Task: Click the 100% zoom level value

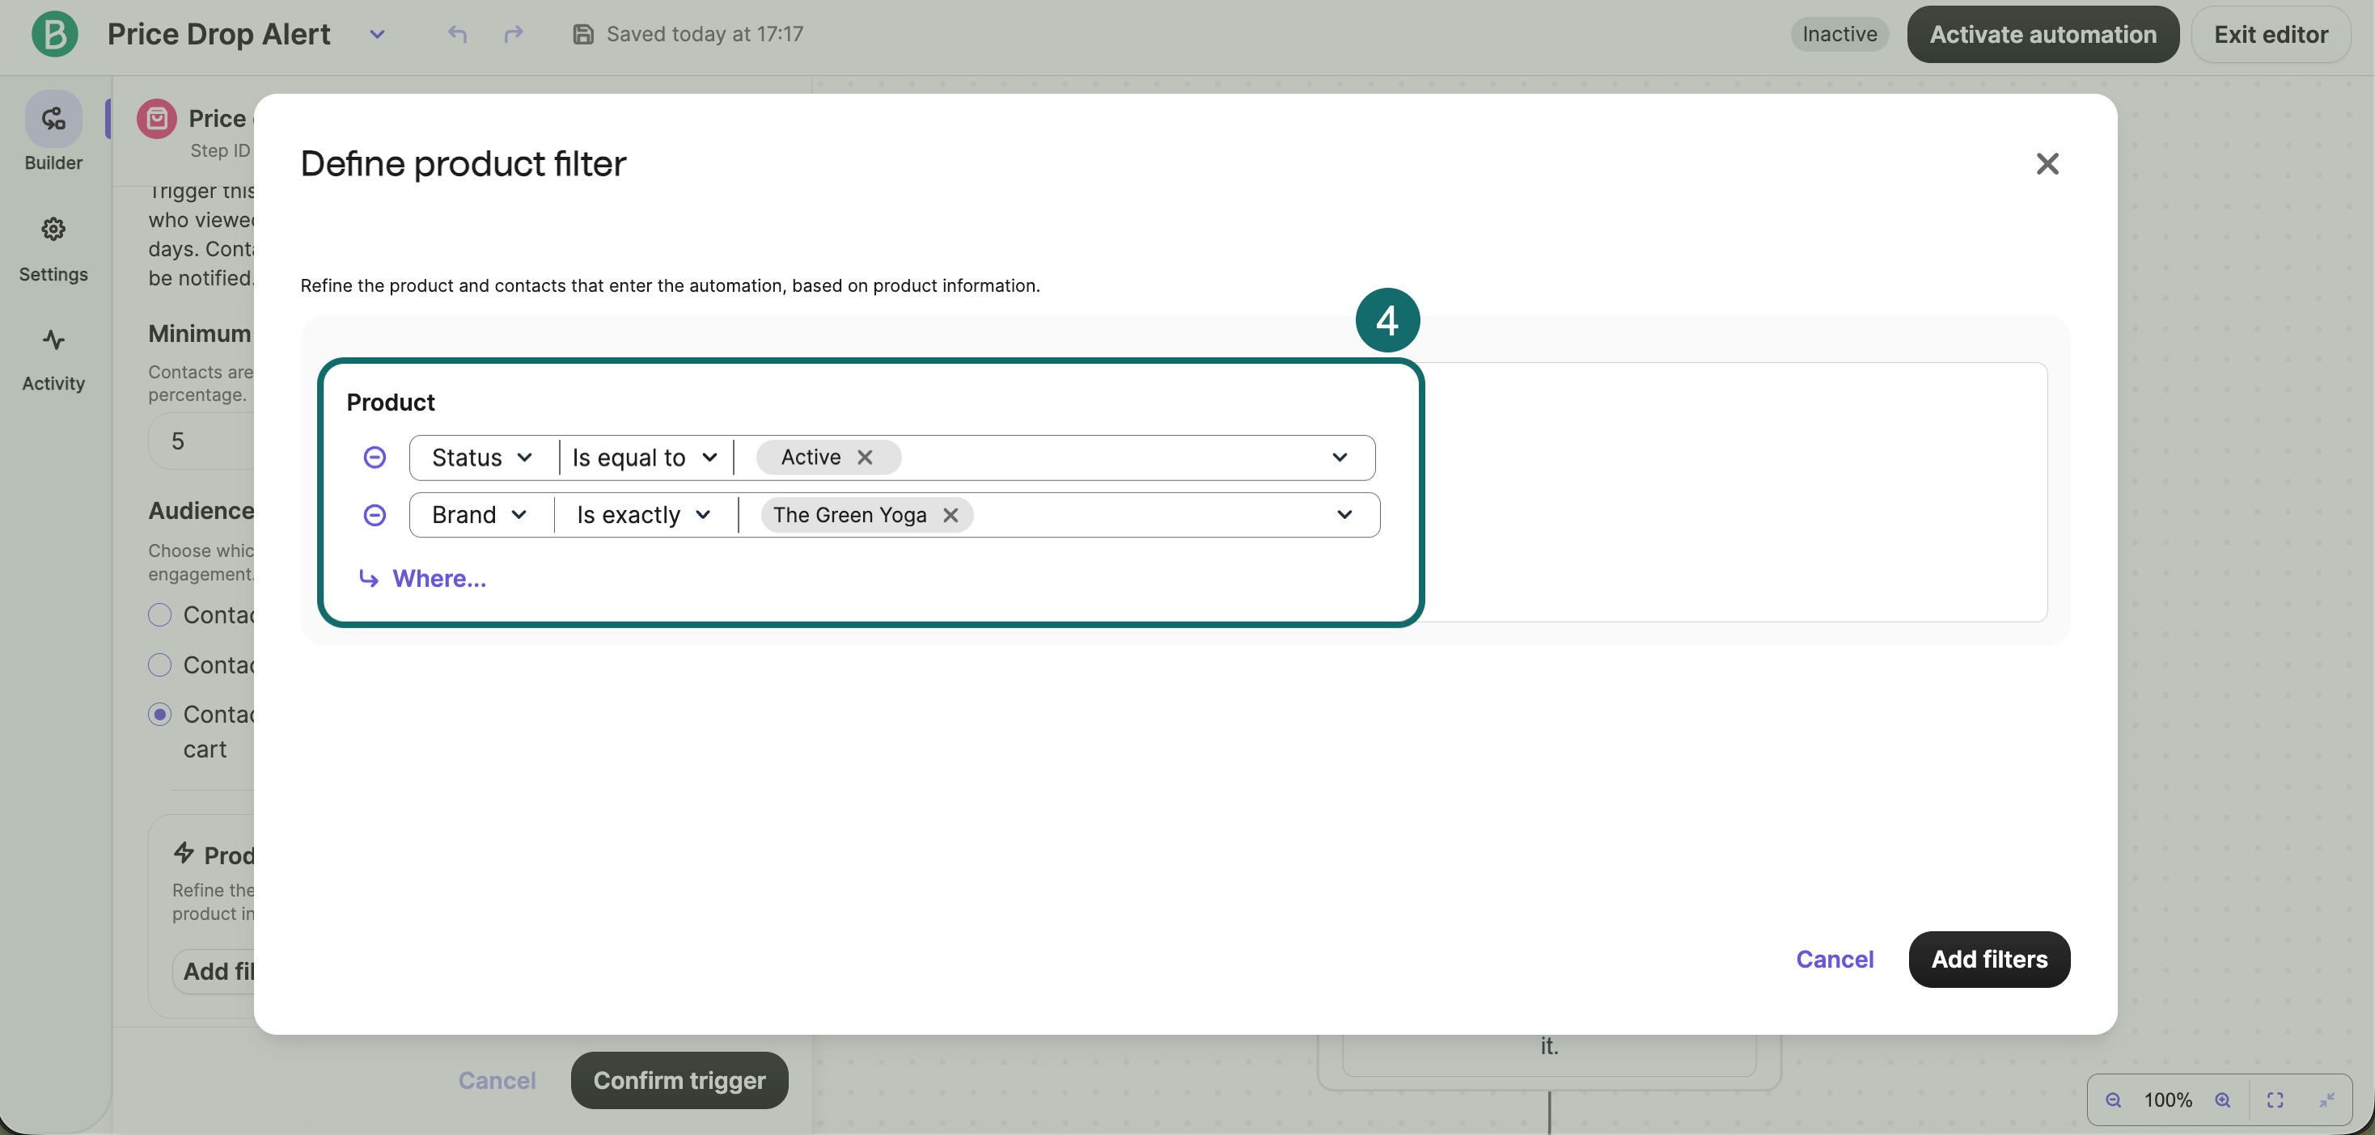Action: [2168, 1100]
